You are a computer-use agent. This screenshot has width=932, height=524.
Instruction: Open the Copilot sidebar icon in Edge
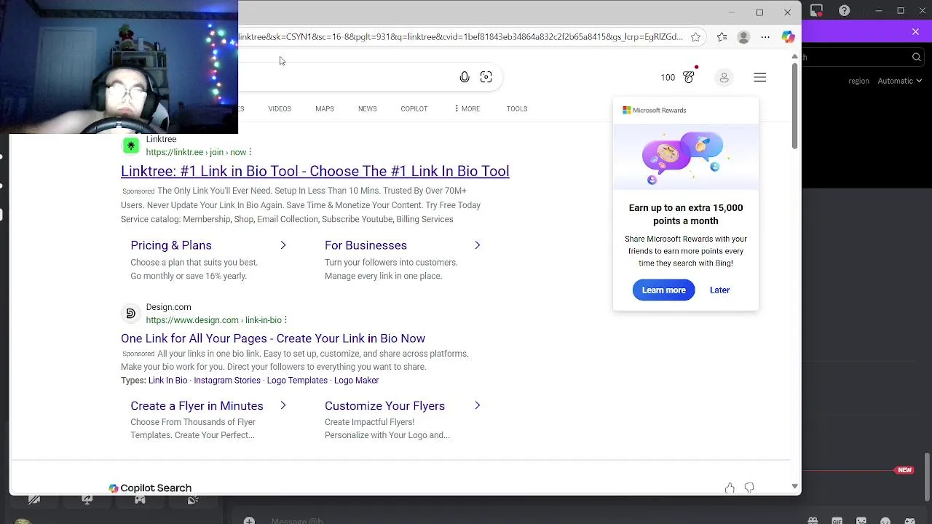(788, 37)
